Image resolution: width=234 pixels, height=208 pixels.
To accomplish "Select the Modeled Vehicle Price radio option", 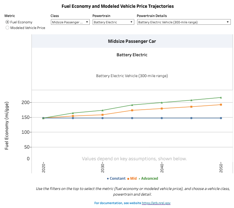I will point(7,28).
